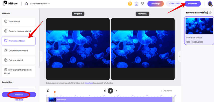This screenshot has width=214, height=102.
Task: Collapse the right history panel arrow
Action: point(179,56)
